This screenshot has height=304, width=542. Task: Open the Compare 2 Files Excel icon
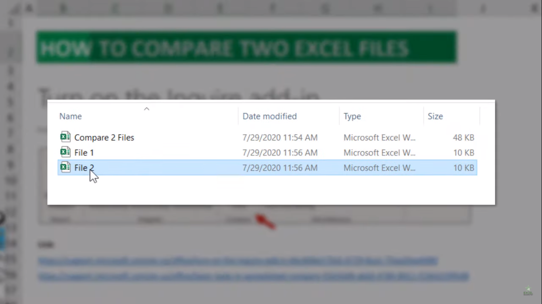pyautogui.click(x=65, y=137)
